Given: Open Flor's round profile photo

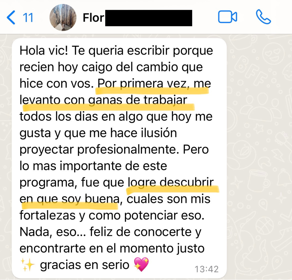Looking at the screenshot, I should (x=63, y=18).
